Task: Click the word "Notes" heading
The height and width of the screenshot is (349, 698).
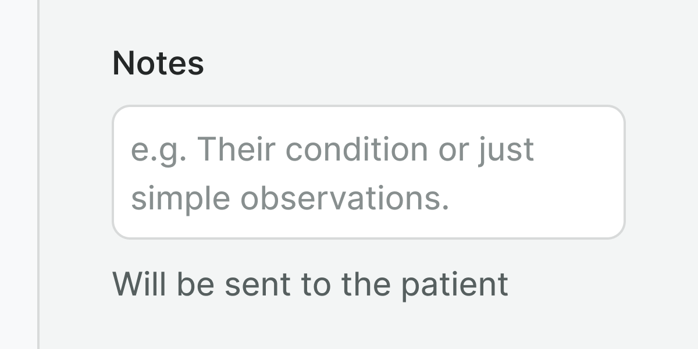Action: click(158, 63)
